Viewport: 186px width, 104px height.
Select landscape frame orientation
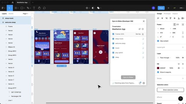click(x=178, y=25)
